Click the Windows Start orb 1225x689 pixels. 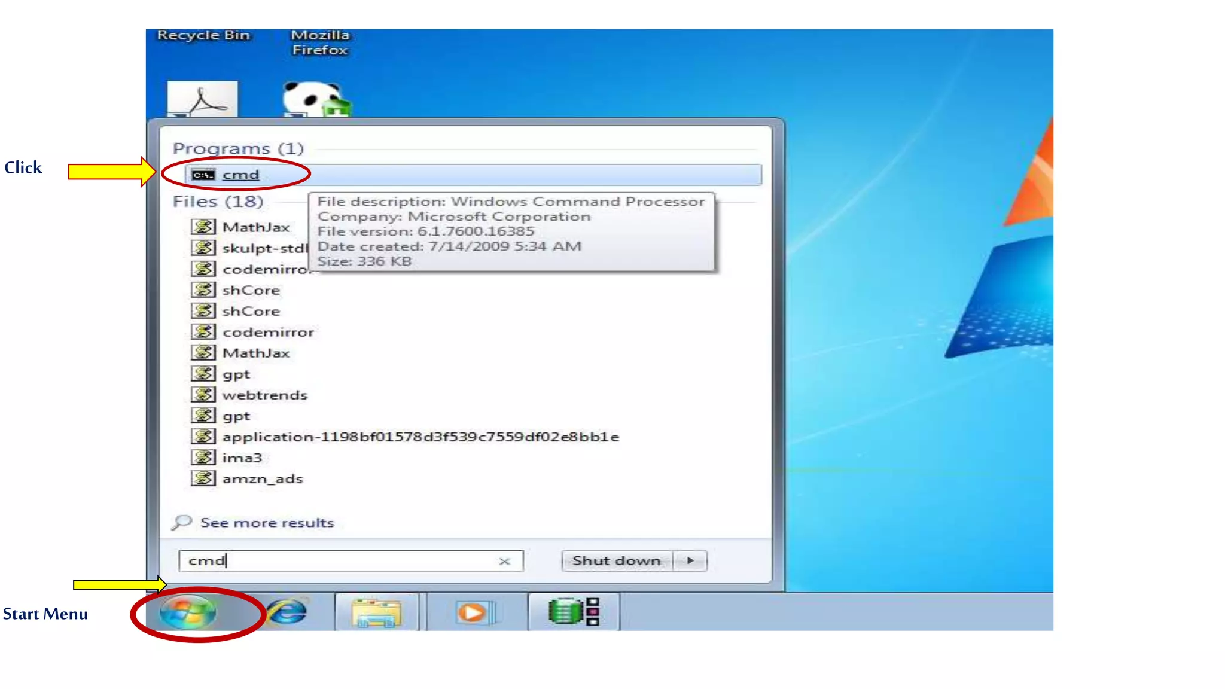click(x=188, y=612)
